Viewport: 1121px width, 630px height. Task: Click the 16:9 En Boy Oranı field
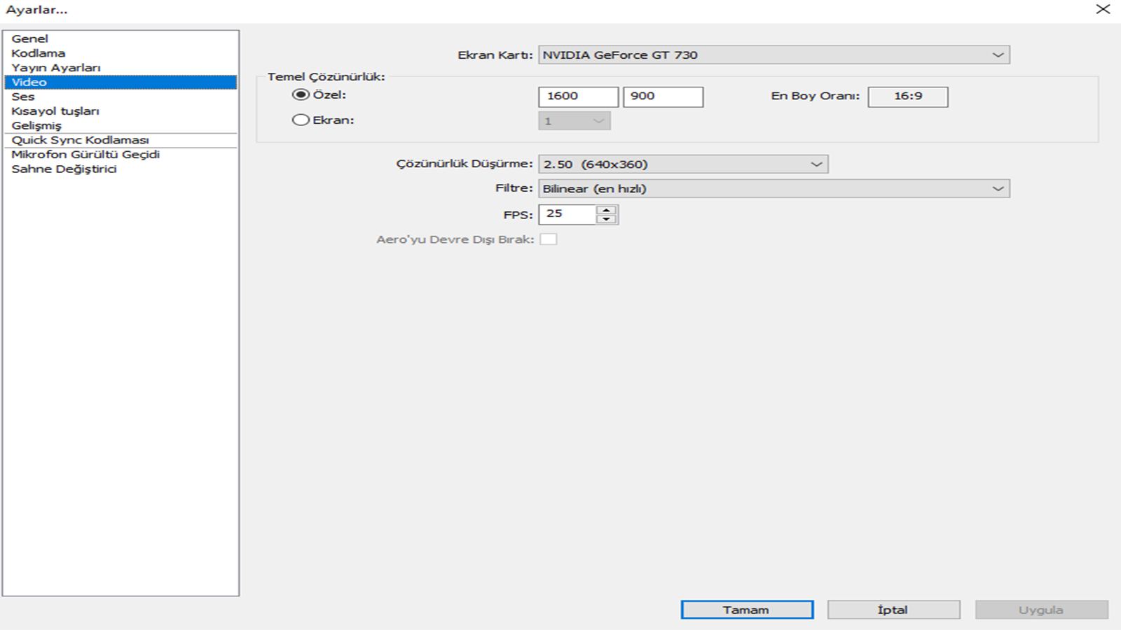point(908,97)
